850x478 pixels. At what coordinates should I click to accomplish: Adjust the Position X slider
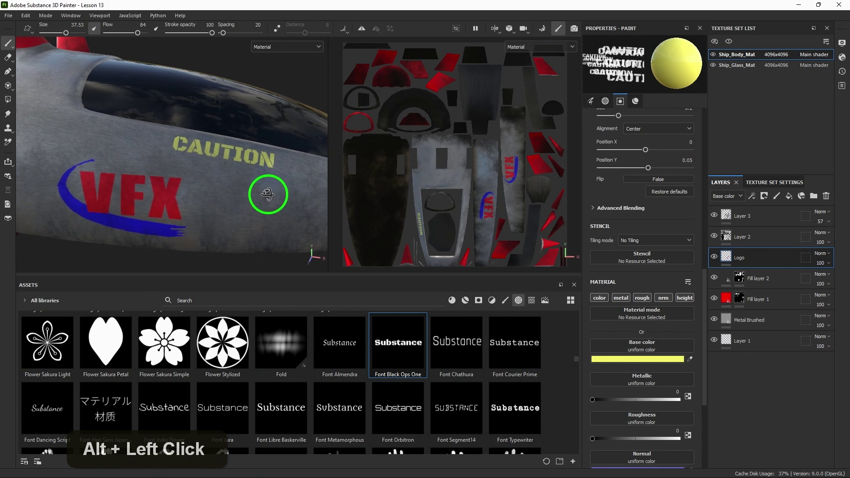645,150
